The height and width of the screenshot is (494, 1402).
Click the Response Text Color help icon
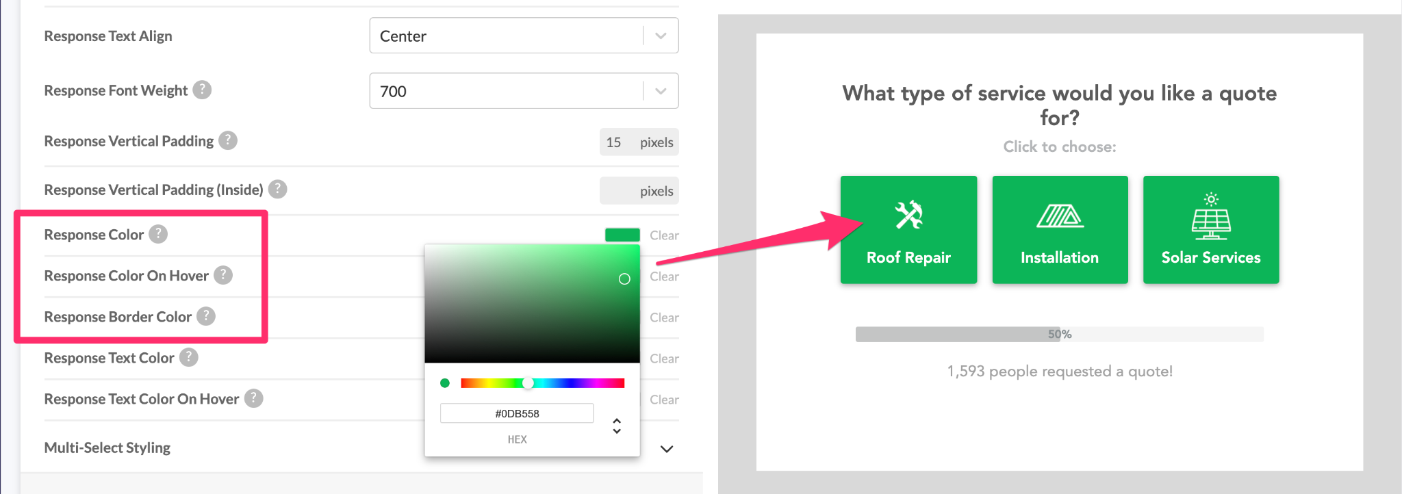click(x=189, y=357)
